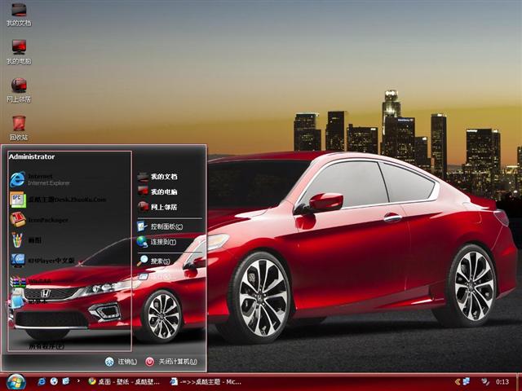The width and height of the screenshot is (522, 391).
Task: Open 我的电脑 in start menu right pane
Action: click(x=163, y=191)
